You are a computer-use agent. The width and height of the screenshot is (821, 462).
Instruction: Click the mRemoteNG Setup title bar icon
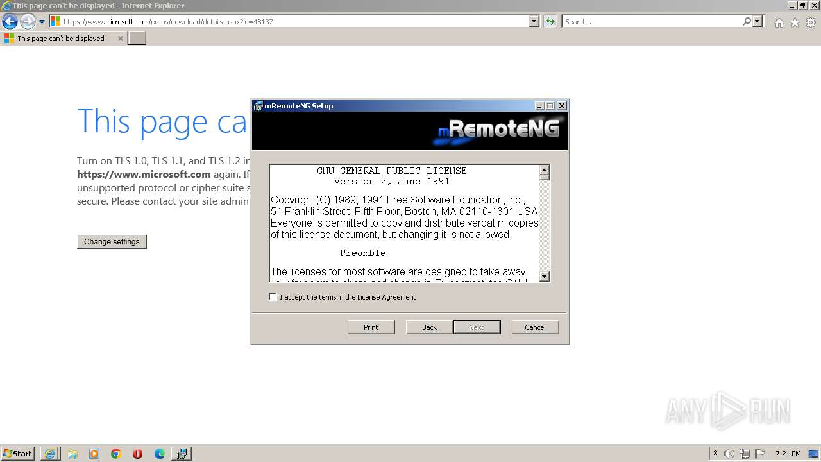coord(258,106)
